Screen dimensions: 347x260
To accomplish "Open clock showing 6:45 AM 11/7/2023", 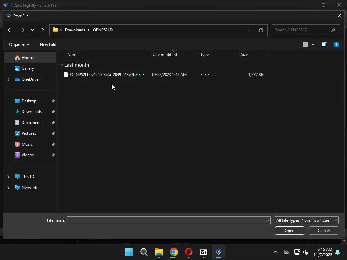I will tap(323, 252).
